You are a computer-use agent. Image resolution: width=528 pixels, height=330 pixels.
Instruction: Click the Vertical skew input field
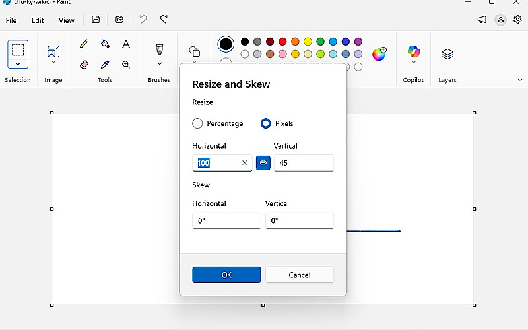(300, 220)
